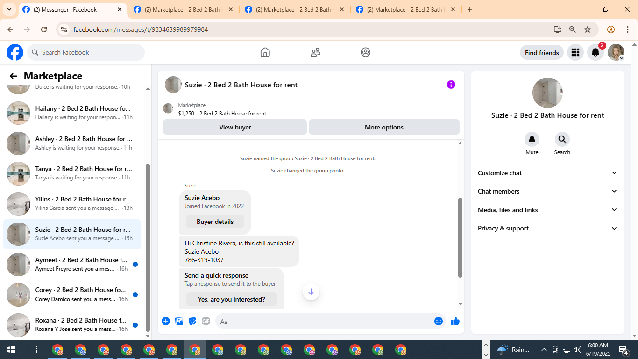Click the address bar URL
Viewport: 638px width, 359px height.
click(141, 29)
